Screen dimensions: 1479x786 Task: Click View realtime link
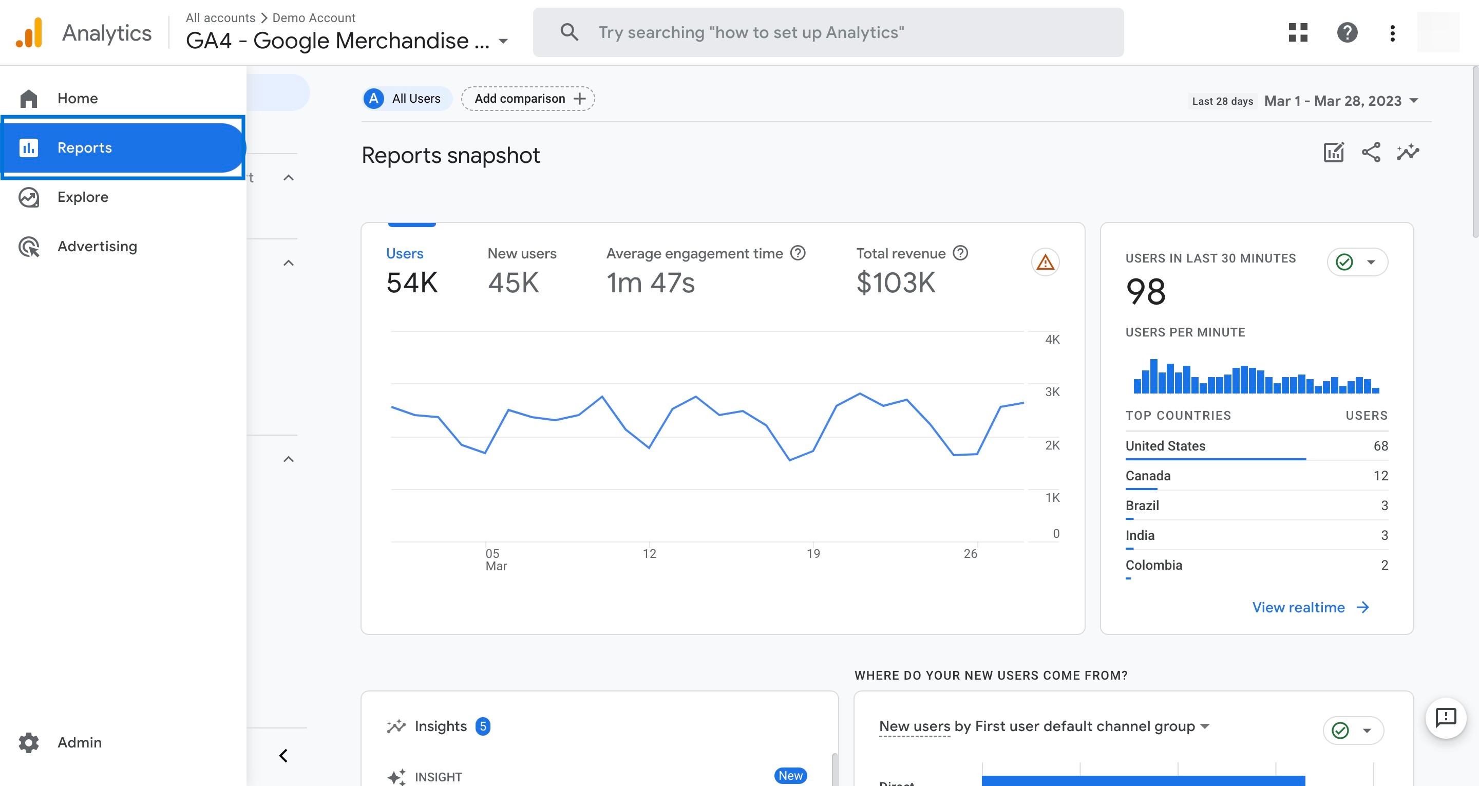[x=1311, y=608]
